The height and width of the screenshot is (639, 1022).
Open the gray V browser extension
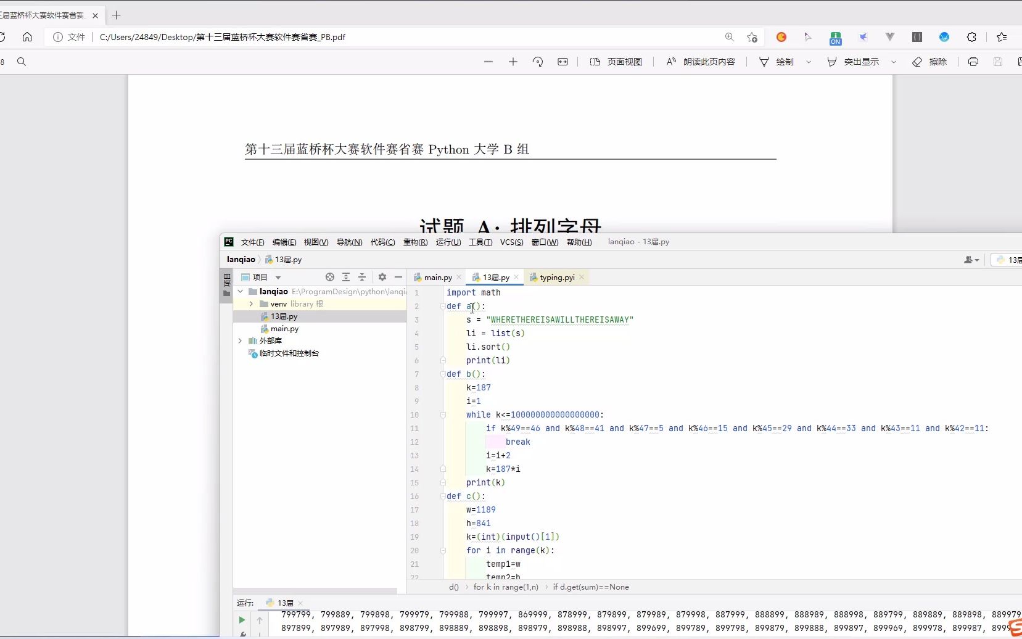890,37
